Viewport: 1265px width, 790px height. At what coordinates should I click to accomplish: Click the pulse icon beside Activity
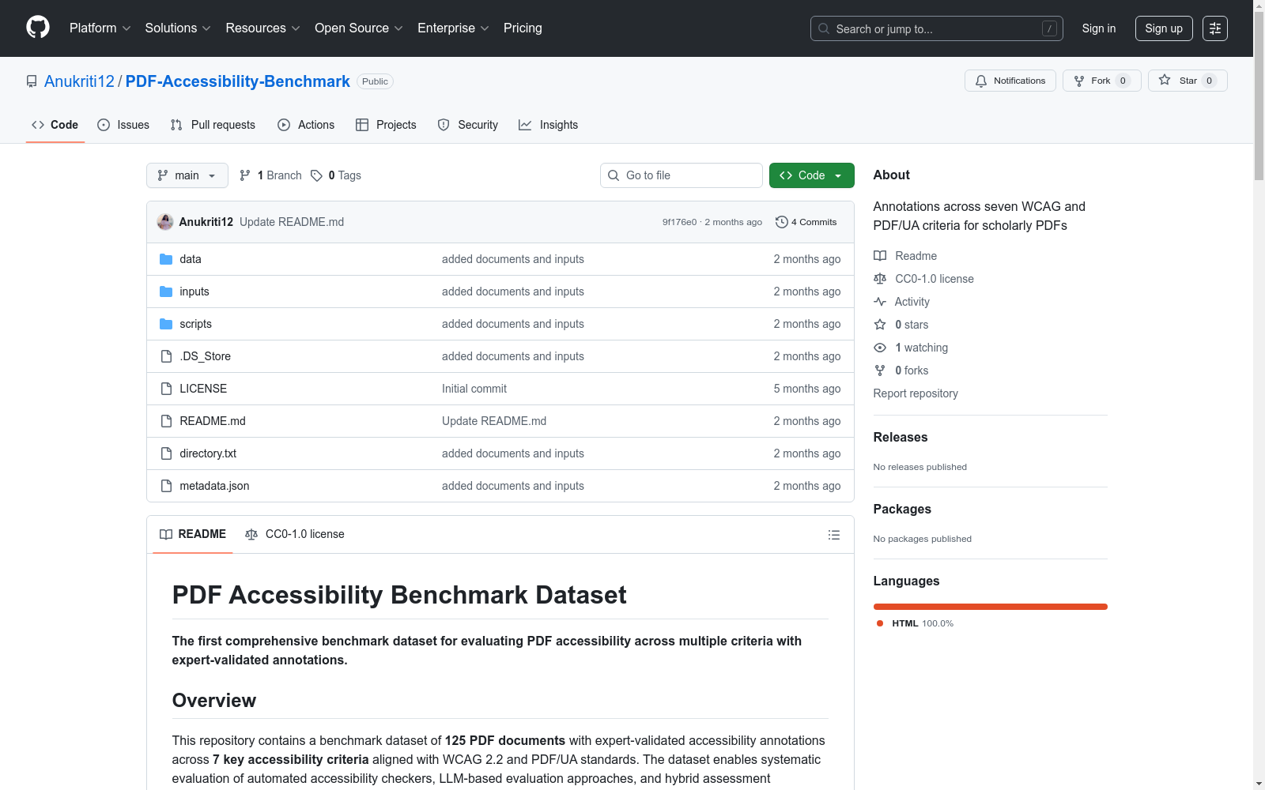point(880,302)
